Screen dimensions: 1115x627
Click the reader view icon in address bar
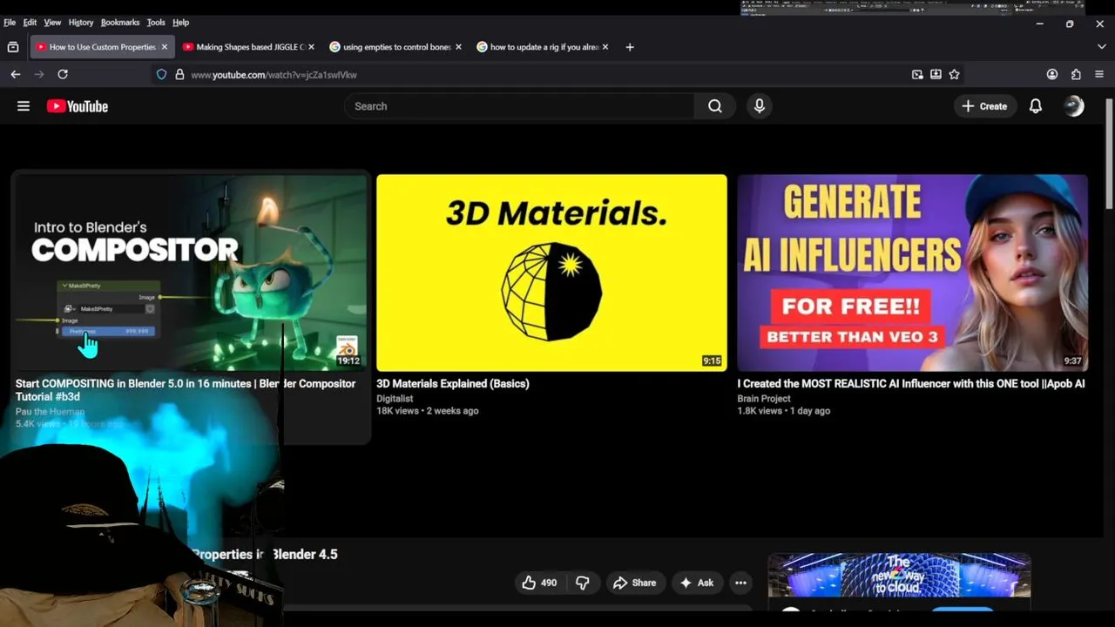(x=936, y=75)
